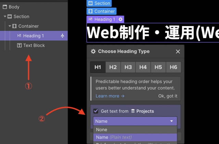The width and height of the screenshot is (219, 144).
Task: Choose the H2 heading type
Action: pyautogui.click(x=113, y=67)
